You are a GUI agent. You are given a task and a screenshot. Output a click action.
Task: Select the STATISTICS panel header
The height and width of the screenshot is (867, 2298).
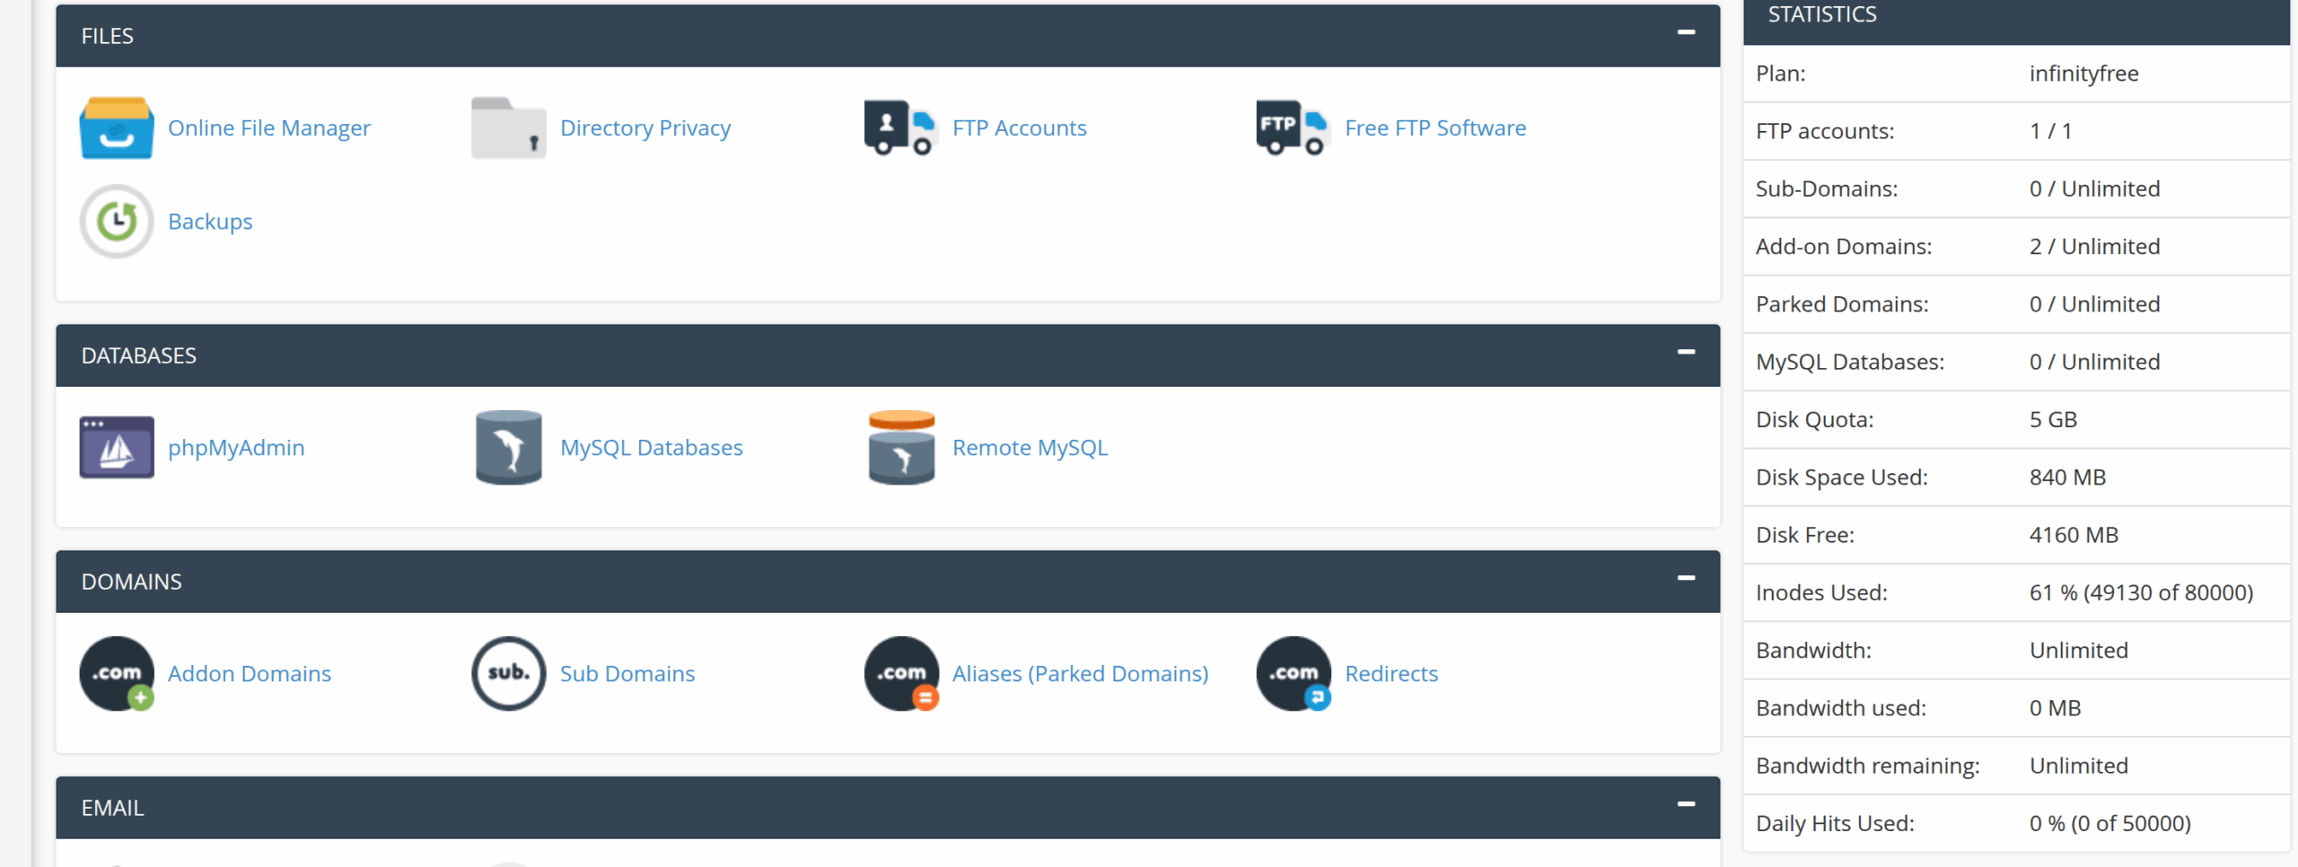point(1820,14)
